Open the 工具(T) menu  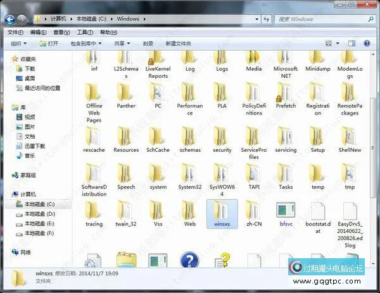tap(84, 32)
